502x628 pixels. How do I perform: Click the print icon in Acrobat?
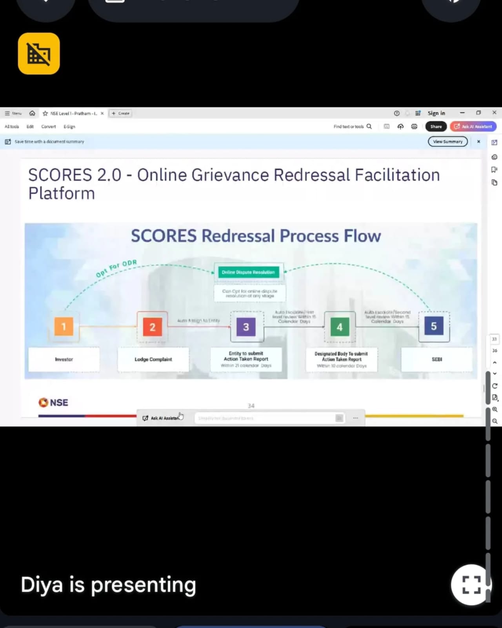pyautogui.click(x=414, y=126)
